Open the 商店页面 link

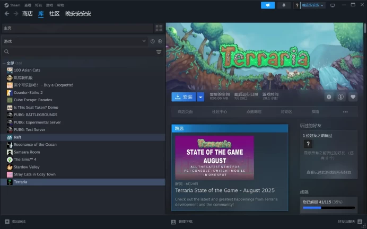185,112
